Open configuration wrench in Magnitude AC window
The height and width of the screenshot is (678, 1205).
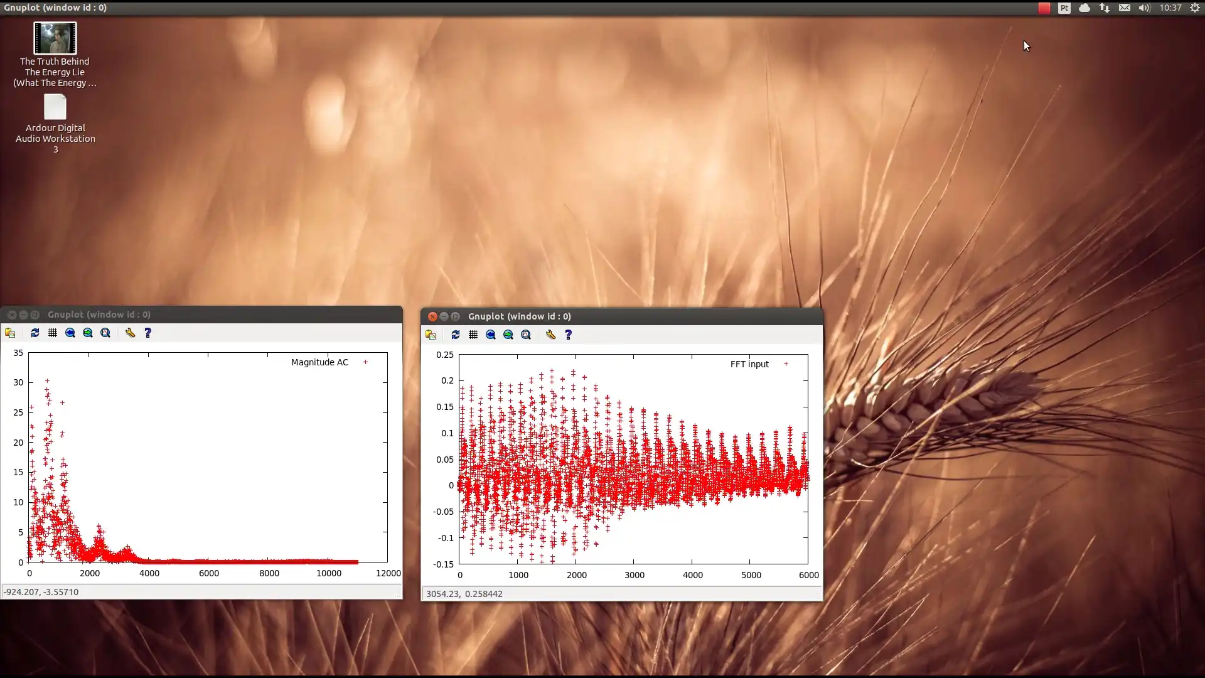point(130,333)
